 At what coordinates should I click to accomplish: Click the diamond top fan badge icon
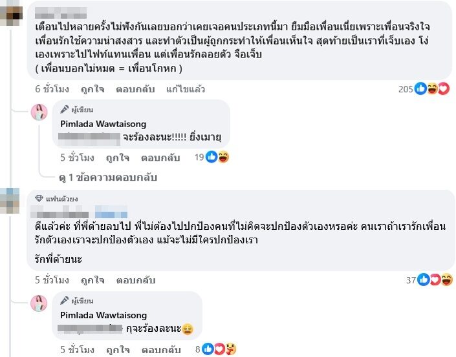(39, 198)
